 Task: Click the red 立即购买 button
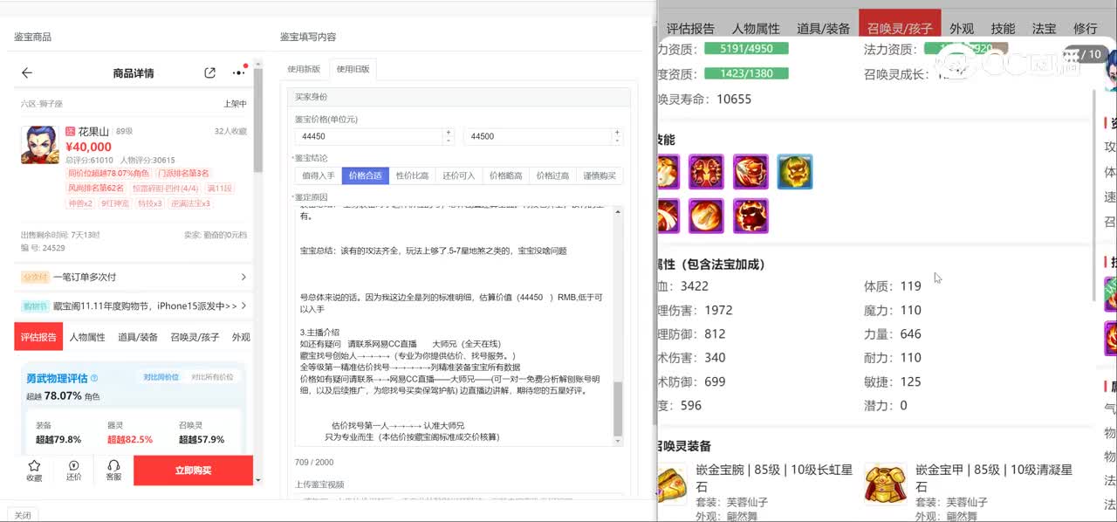point(193,470)
